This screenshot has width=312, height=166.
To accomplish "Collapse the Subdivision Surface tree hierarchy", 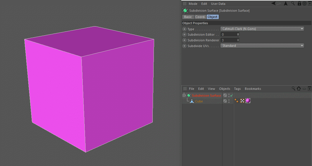I will (x=184, y=96).
